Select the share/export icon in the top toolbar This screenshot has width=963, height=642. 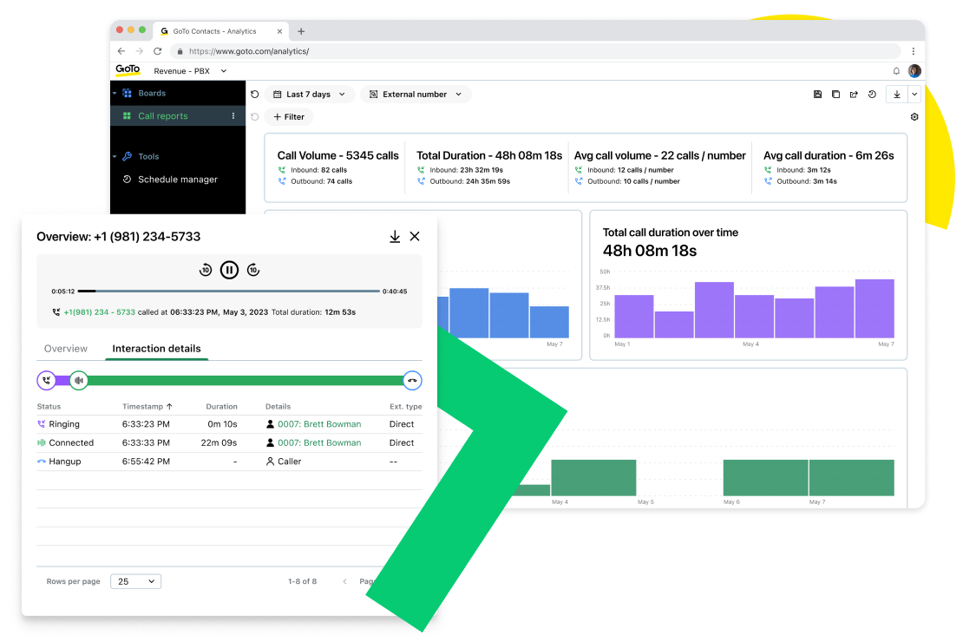pos(855,94)
